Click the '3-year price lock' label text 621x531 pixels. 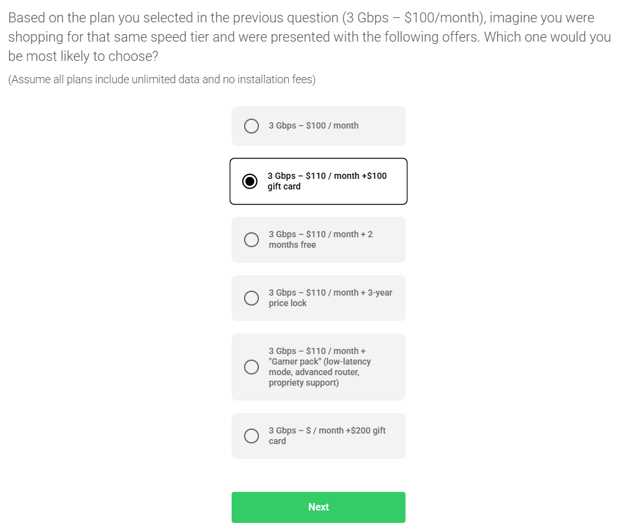pos(330,297)
